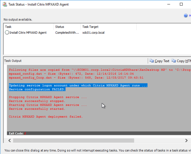Click the mpxaxd_config.dat file line
This screenshot has height=154, width=191.
pyautogui.click(x=71, y=74)
